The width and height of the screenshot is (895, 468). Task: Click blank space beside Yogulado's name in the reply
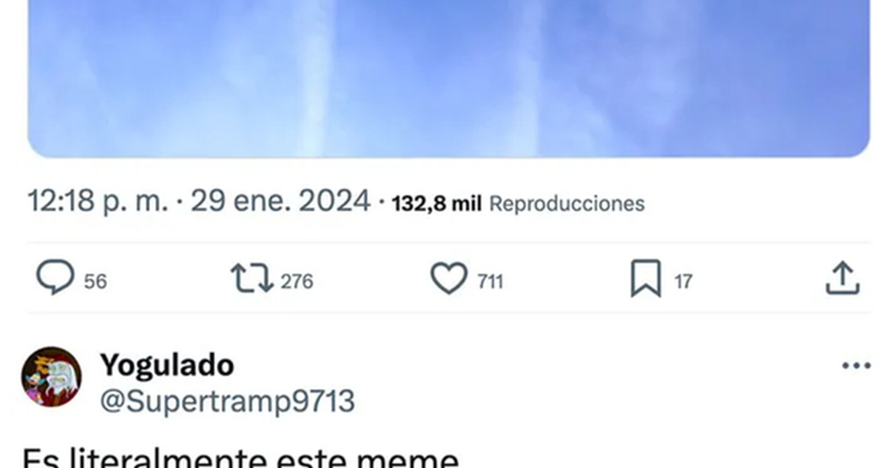coord(533,366)
